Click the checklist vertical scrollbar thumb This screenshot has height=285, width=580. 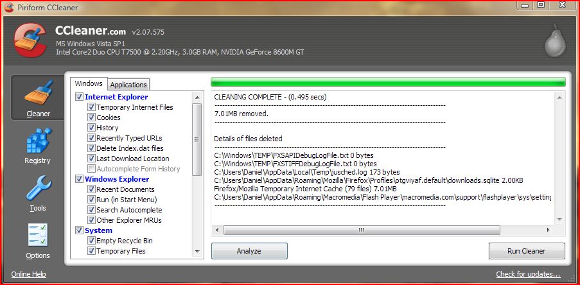(197, 139)
